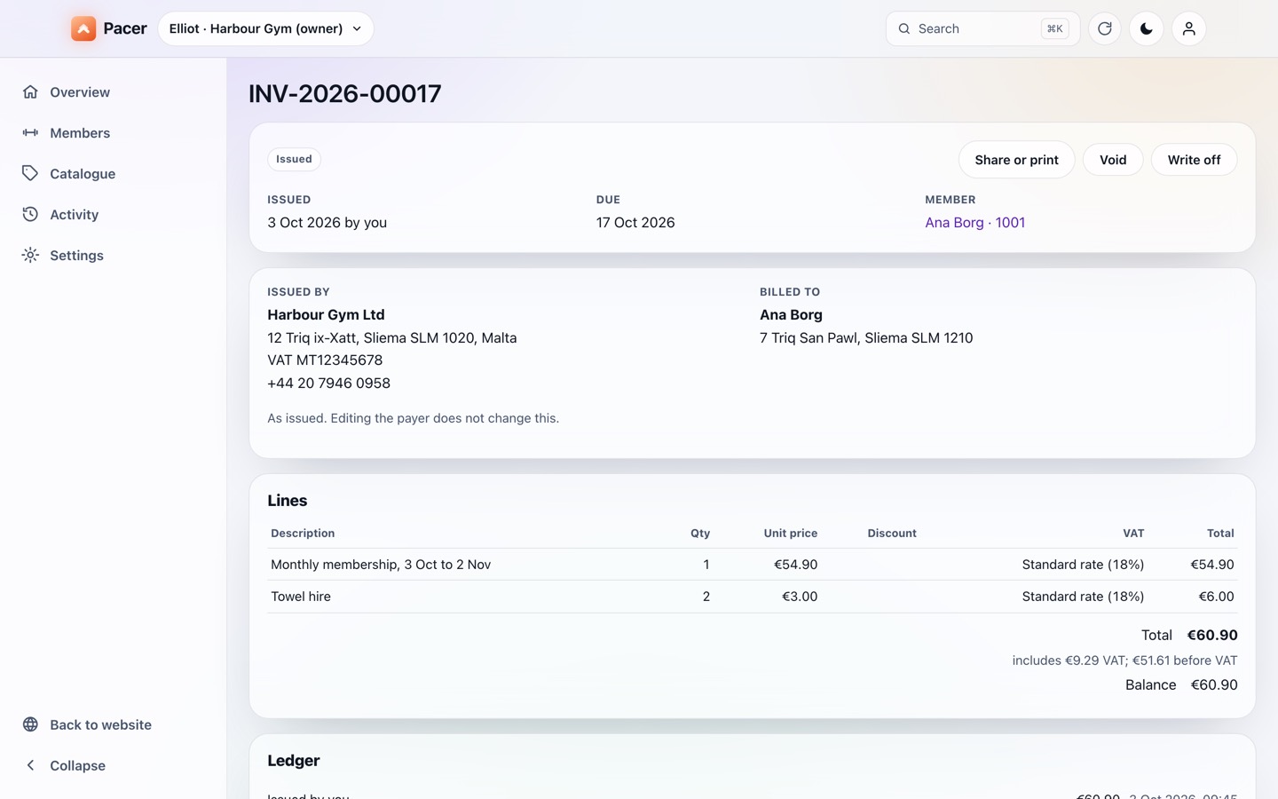This screenshot has width=1278, height=799.
Task: Void this invoice
Action: pos(1113,160)
